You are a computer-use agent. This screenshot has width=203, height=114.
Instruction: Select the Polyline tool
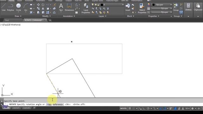tap(10, 7)
